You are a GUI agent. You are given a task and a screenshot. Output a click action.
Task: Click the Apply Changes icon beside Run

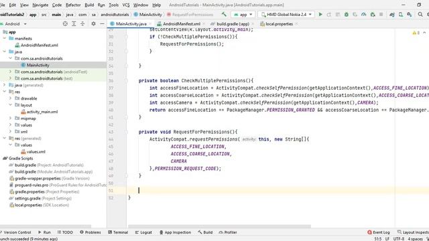pos(329,15)
